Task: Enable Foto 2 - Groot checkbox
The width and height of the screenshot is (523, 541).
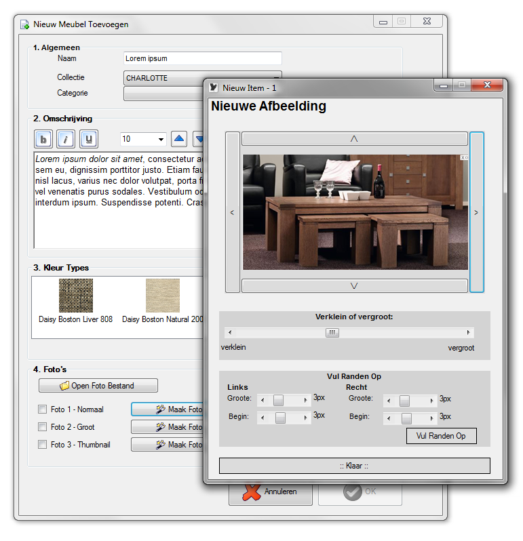Action: [43, 427]
